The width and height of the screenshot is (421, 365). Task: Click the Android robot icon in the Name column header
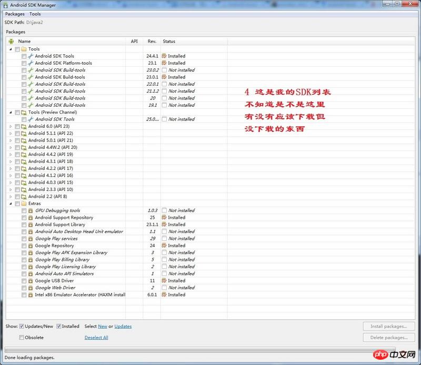point(11,42)
